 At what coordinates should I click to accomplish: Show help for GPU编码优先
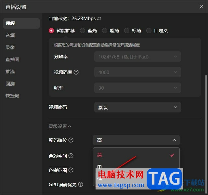click(81, 184)
